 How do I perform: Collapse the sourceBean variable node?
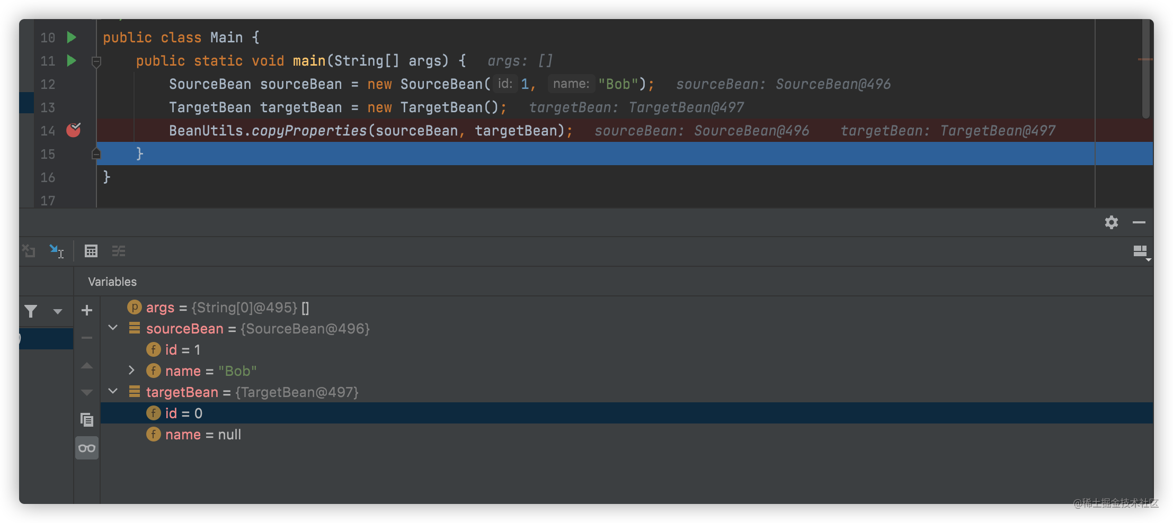[x=112, y=328]
